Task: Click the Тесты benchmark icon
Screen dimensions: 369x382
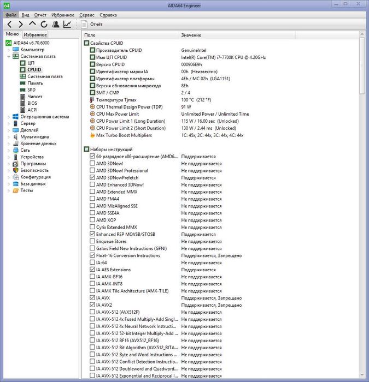Action: point(16,190)
